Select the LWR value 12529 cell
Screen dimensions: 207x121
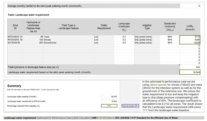(190, 43)
